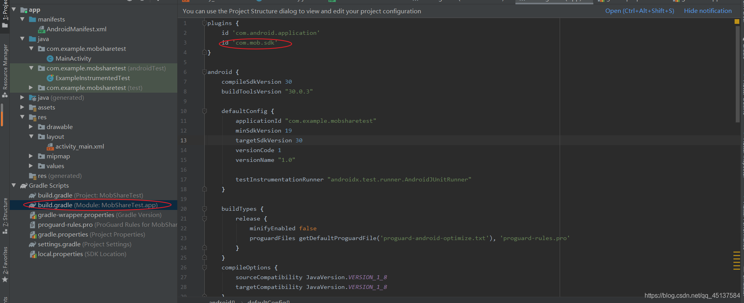Fold buildTypes block at line 20

204,209
